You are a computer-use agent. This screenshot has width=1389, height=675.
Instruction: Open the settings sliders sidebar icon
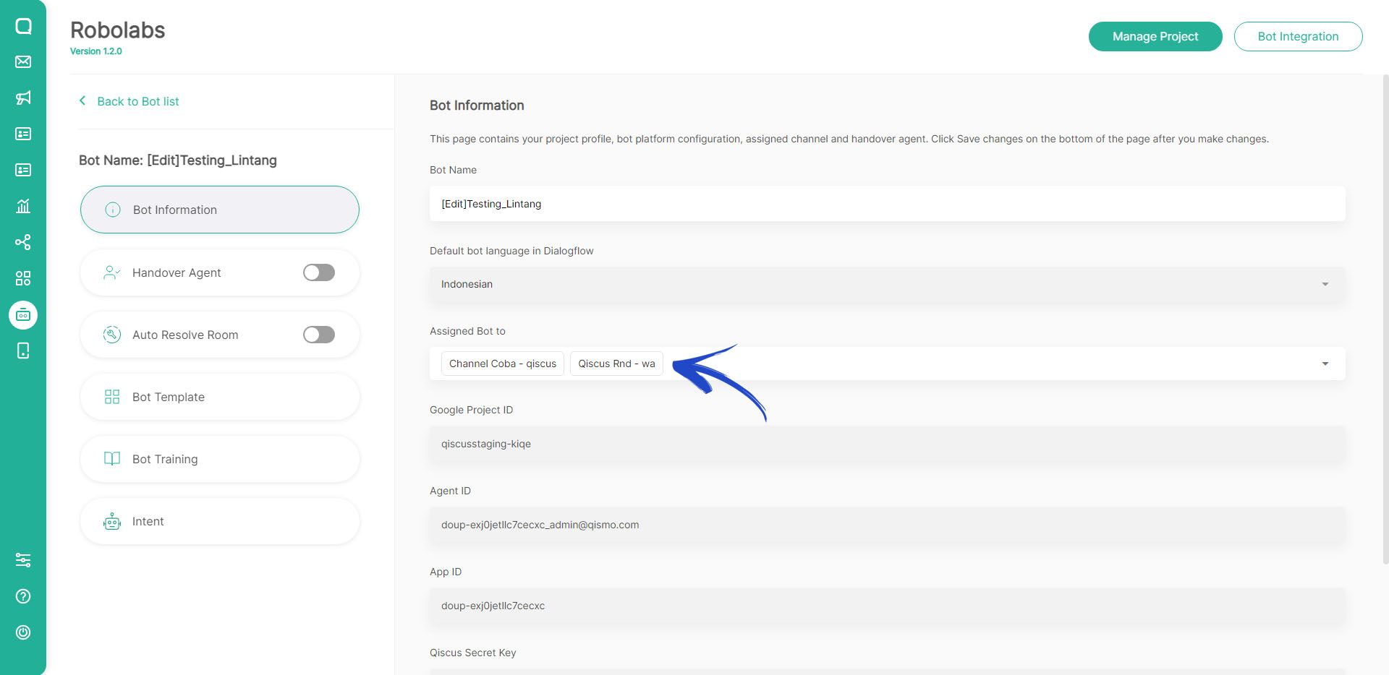[23, 560]
